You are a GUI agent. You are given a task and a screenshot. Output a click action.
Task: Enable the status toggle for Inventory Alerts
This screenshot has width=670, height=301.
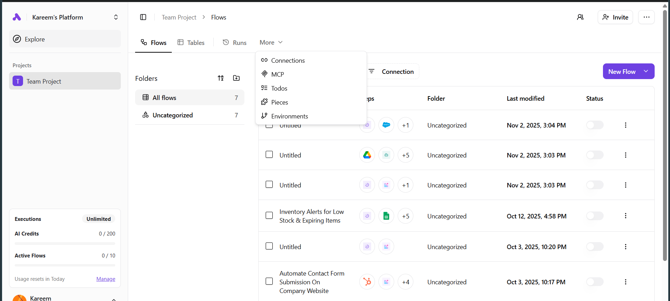point(595,216)
